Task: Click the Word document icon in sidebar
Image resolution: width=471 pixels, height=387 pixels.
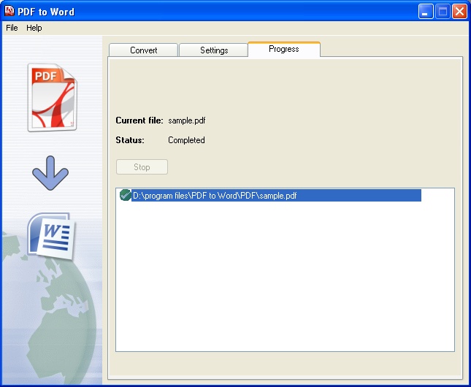Action: [x=51, y=236]
